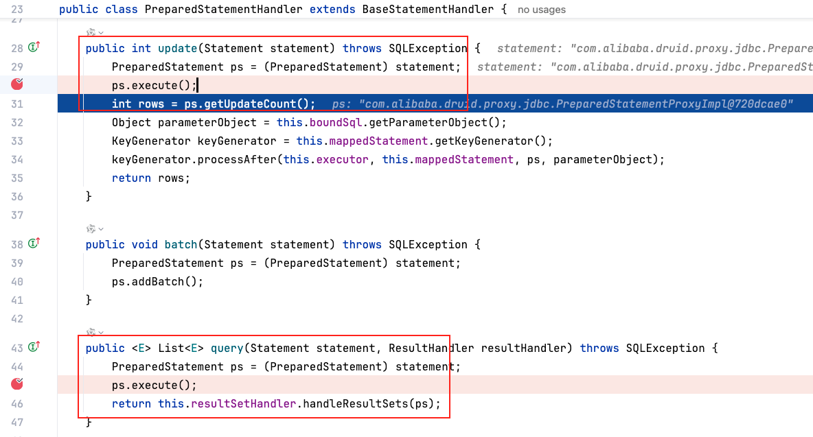Click line number 32 in the gutter

coord(17,123)
